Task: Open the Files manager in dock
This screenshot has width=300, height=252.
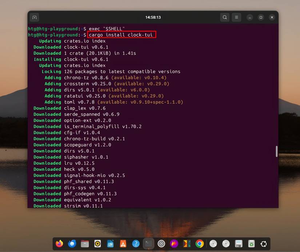Action: pyautogui.click(x=85, y=244)
